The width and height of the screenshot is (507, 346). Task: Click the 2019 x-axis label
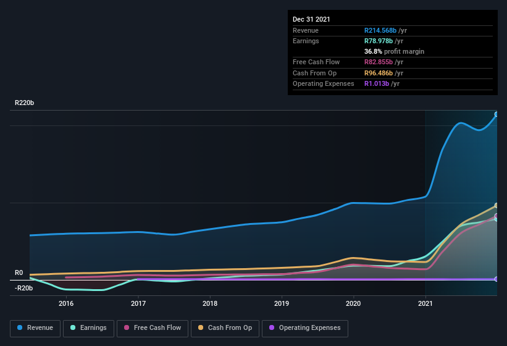pyautogui.click(x=282, y=303)
